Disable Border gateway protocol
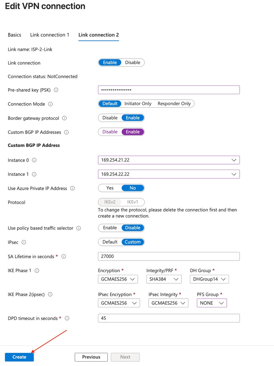The image size is (274, 366). click(x=110, y=118)
